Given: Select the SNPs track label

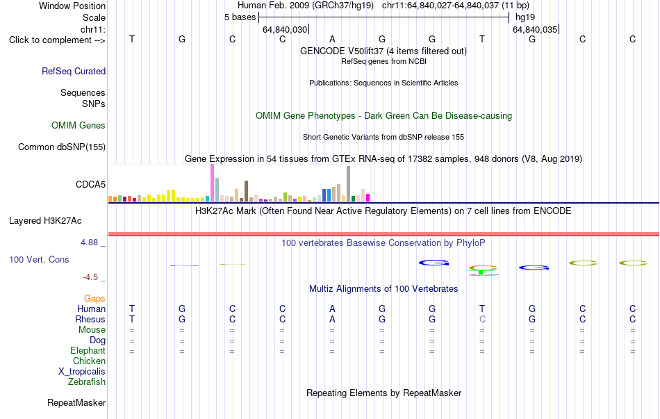Looking at the screenshot, I should pyautogui.click(x=94, y=104).
